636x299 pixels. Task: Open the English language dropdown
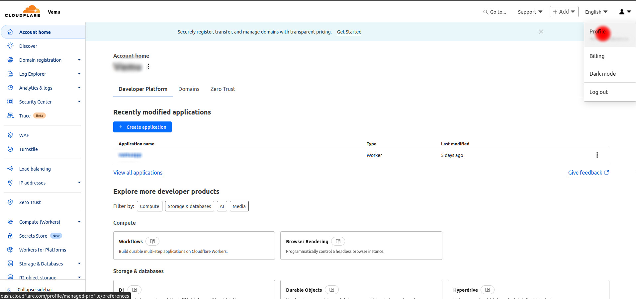pyautogui.click(x=596, y=12)
